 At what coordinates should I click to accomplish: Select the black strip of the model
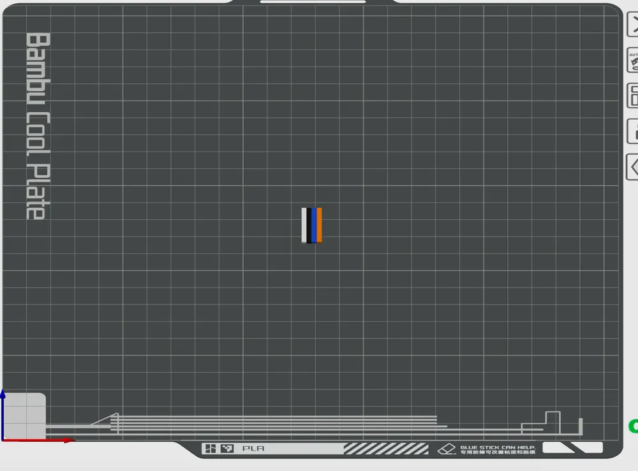309,225
